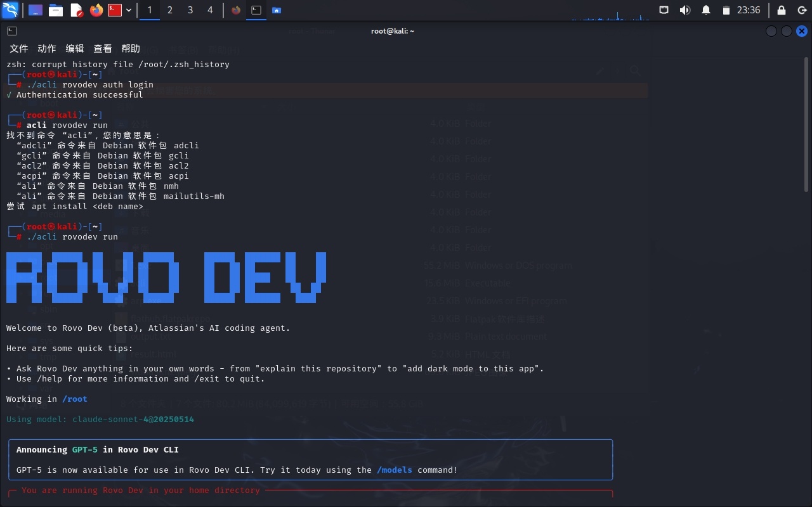The height and width of the screenshot is (507, 812).
Task: Launch Firefox from the panel launcher
Action: pos(96,10)
